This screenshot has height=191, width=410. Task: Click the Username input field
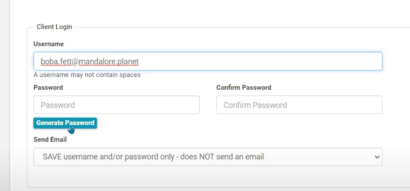[208, 61]
